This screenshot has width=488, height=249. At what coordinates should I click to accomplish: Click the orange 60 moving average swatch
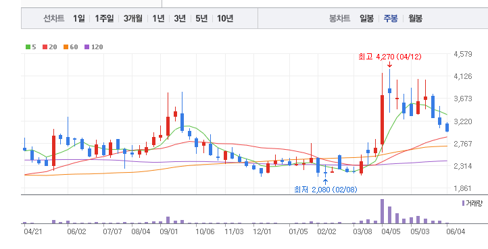[66, 47]
